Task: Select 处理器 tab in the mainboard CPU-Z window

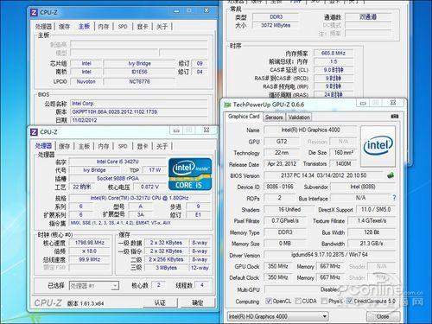Action: (x=43, y=27)
